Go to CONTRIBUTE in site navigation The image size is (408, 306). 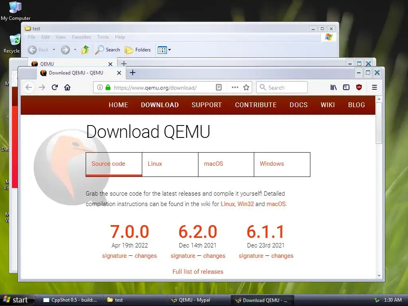(x=256, y=105)
